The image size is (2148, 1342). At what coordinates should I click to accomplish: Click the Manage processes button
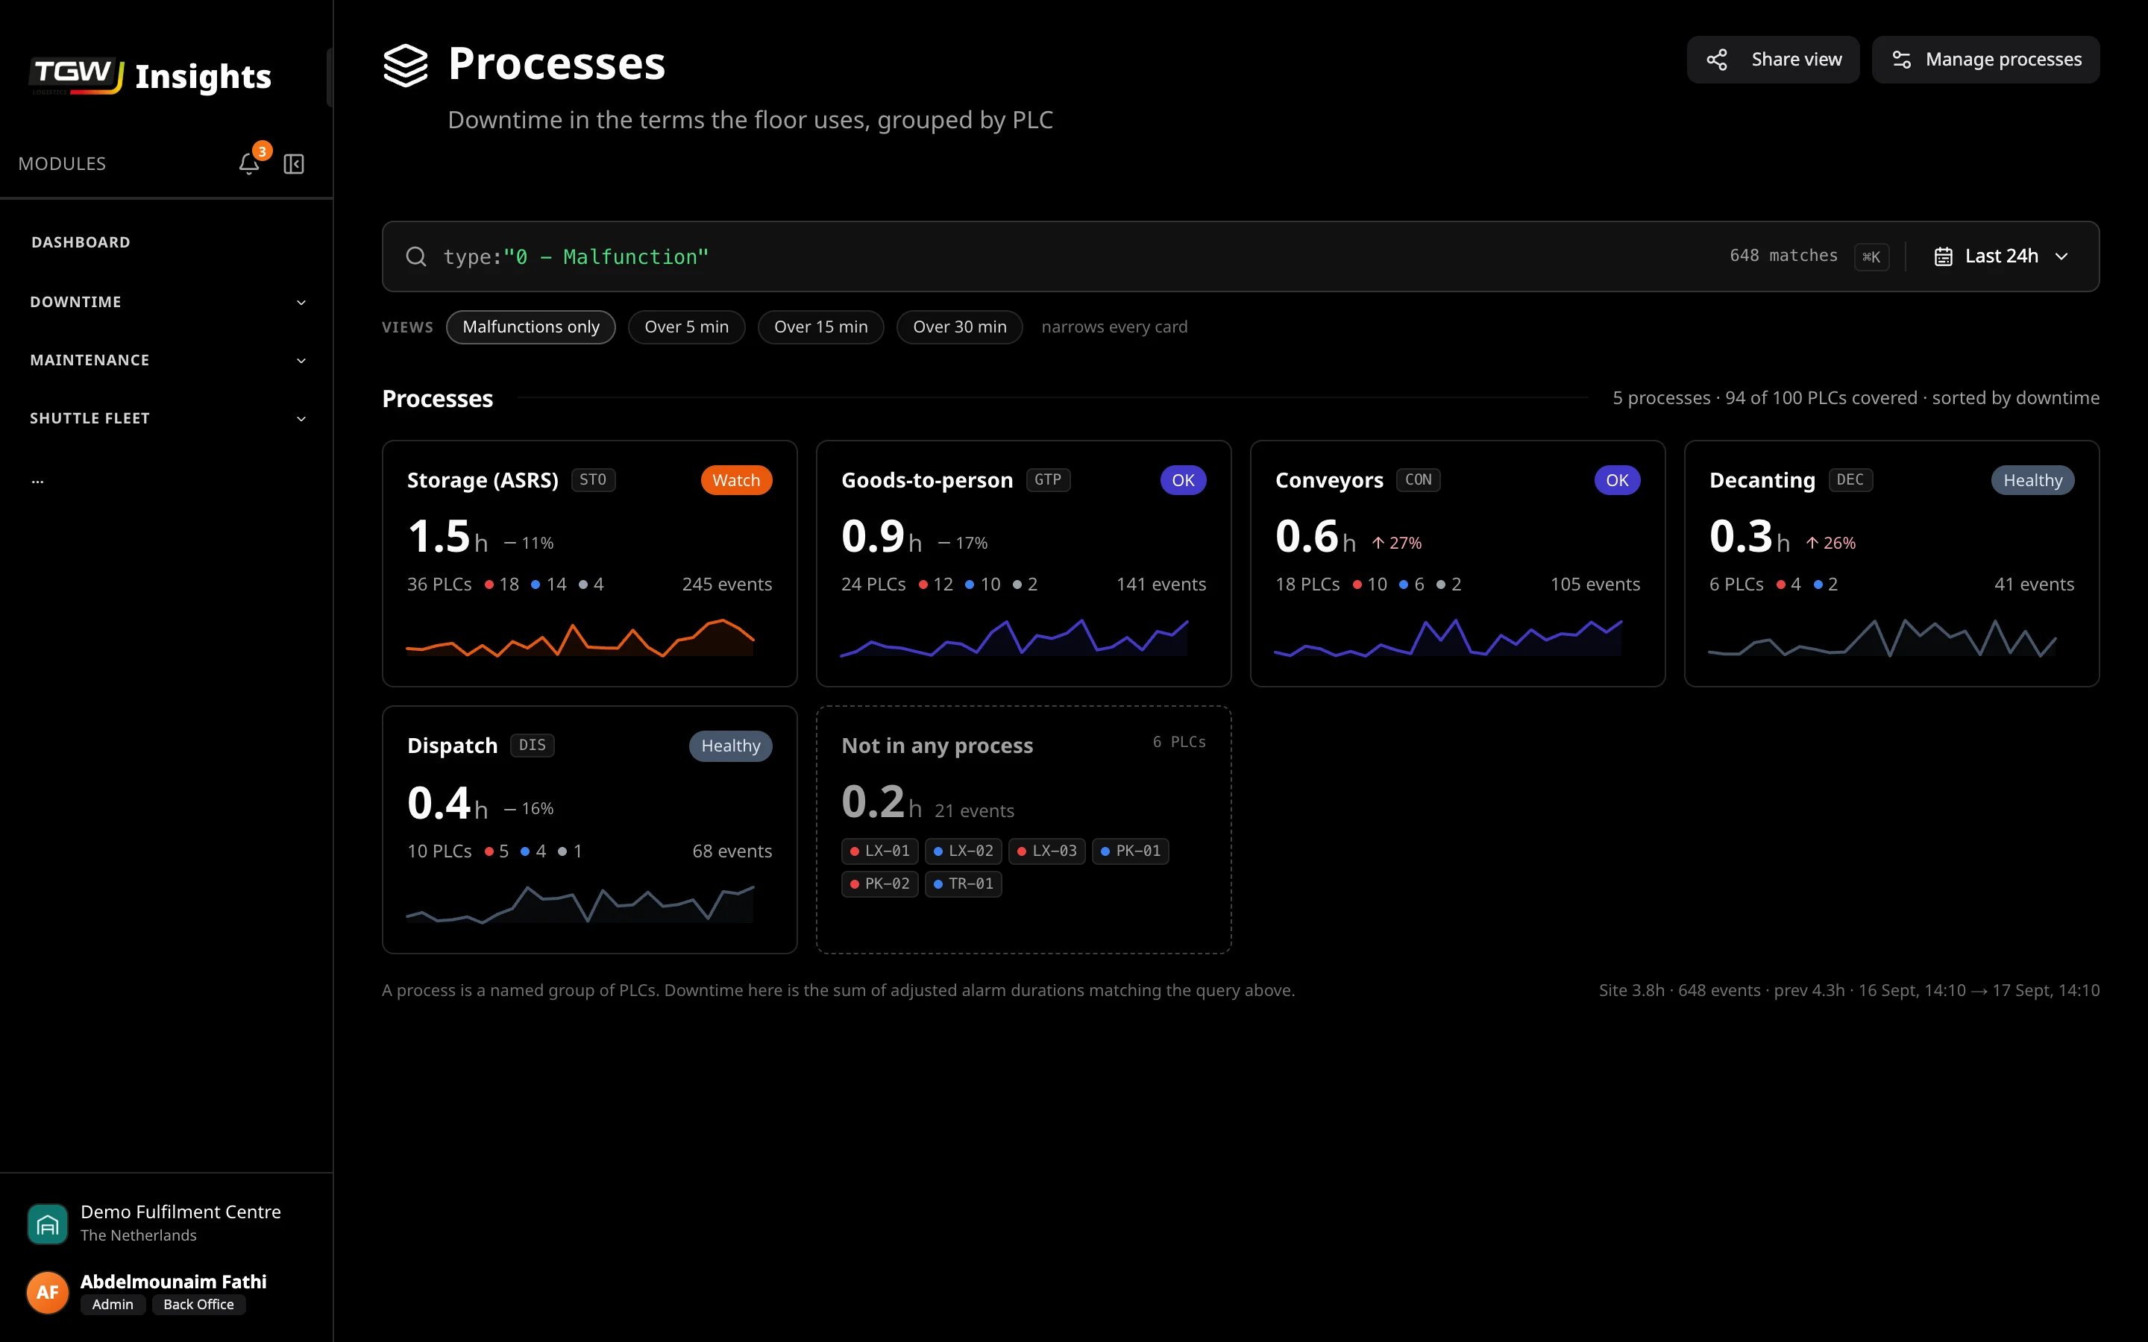1985,60
